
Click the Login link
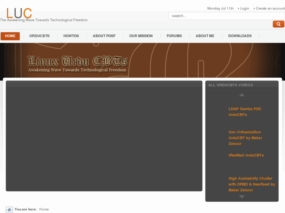click(245, 9)
